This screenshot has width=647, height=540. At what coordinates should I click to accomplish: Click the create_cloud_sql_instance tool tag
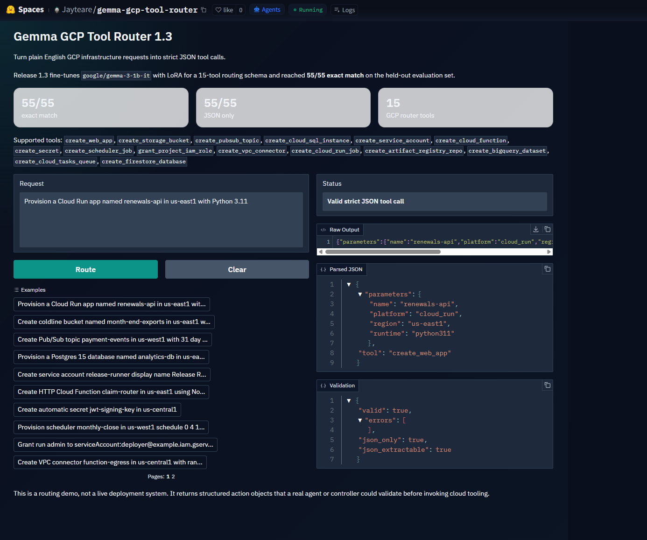tap(307, 140)
